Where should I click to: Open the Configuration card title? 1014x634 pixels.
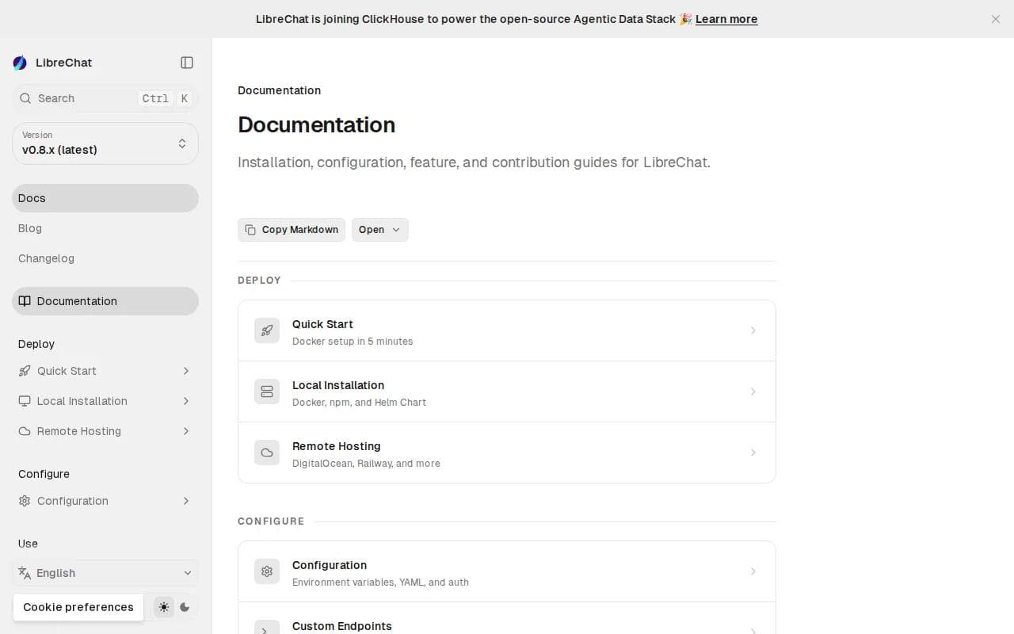pos(330,565)
